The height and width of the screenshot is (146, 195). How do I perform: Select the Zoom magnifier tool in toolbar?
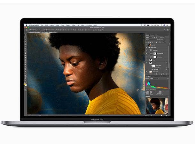point(25,78)
